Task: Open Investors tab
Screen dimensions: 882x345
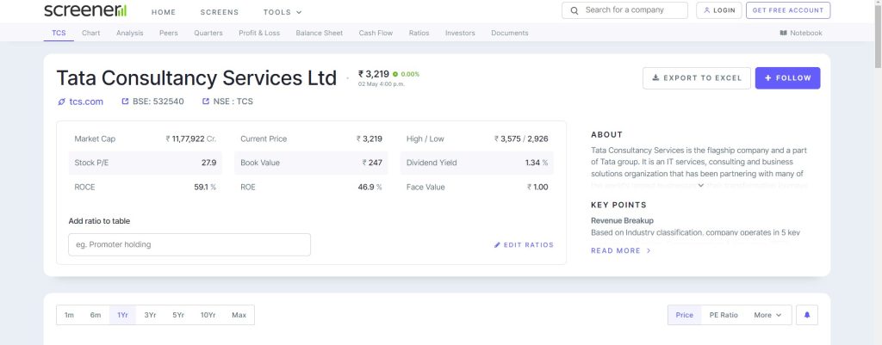Action: 460,34
